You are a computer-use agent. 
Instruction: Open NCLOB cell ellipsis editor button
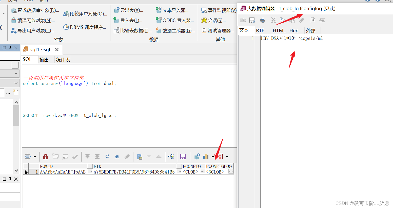[x=231, y=172]
